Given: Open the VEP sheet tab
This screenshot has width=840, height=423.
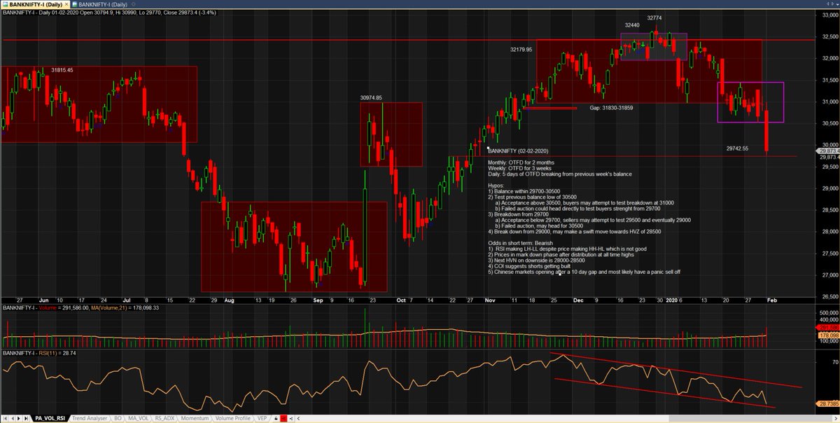Looking at the screenshot, I should (262, 418).
